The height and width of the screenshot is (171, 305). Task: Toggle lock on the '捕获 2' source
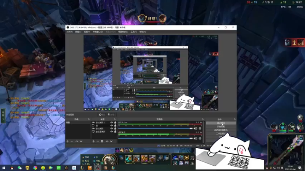115,122
